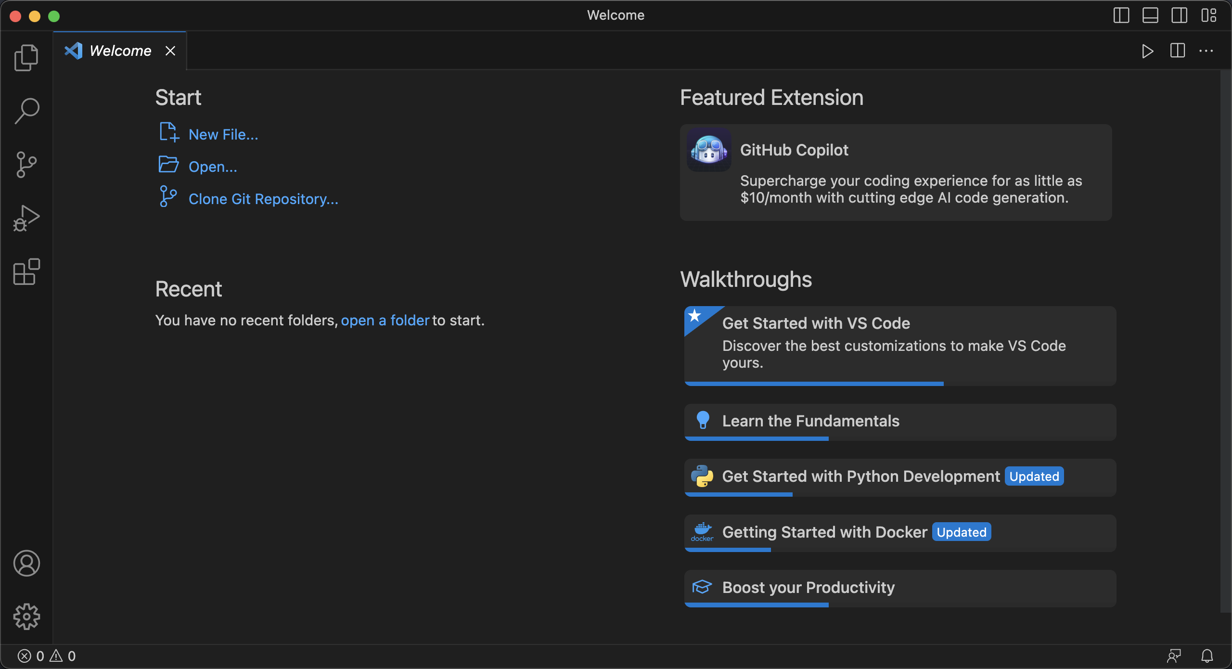Screen dimensions: 1232x669
Task: Open the More Actions ellipsis menu
Action: click(1206, 51)
